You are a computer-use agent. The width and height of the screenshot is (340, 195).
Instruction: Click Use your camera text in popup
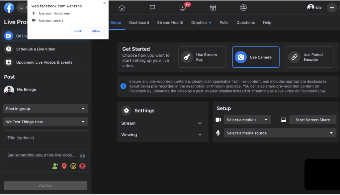click(x=51, y=21)
